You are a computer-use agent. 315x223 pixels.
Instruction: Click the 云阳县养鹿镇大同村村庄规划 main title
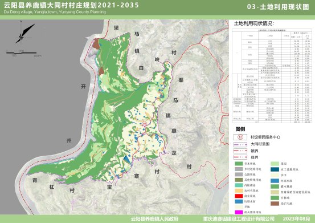pyautogui.click(x=51, y=5)
